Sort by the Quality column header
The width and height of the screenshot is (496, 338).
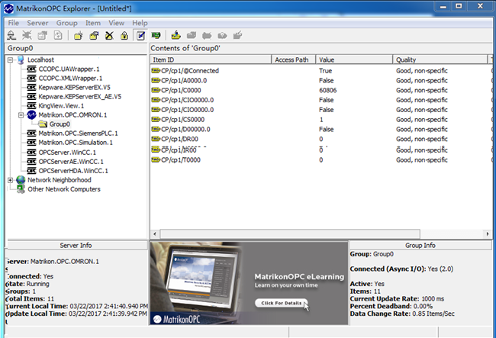click(440, 60)
